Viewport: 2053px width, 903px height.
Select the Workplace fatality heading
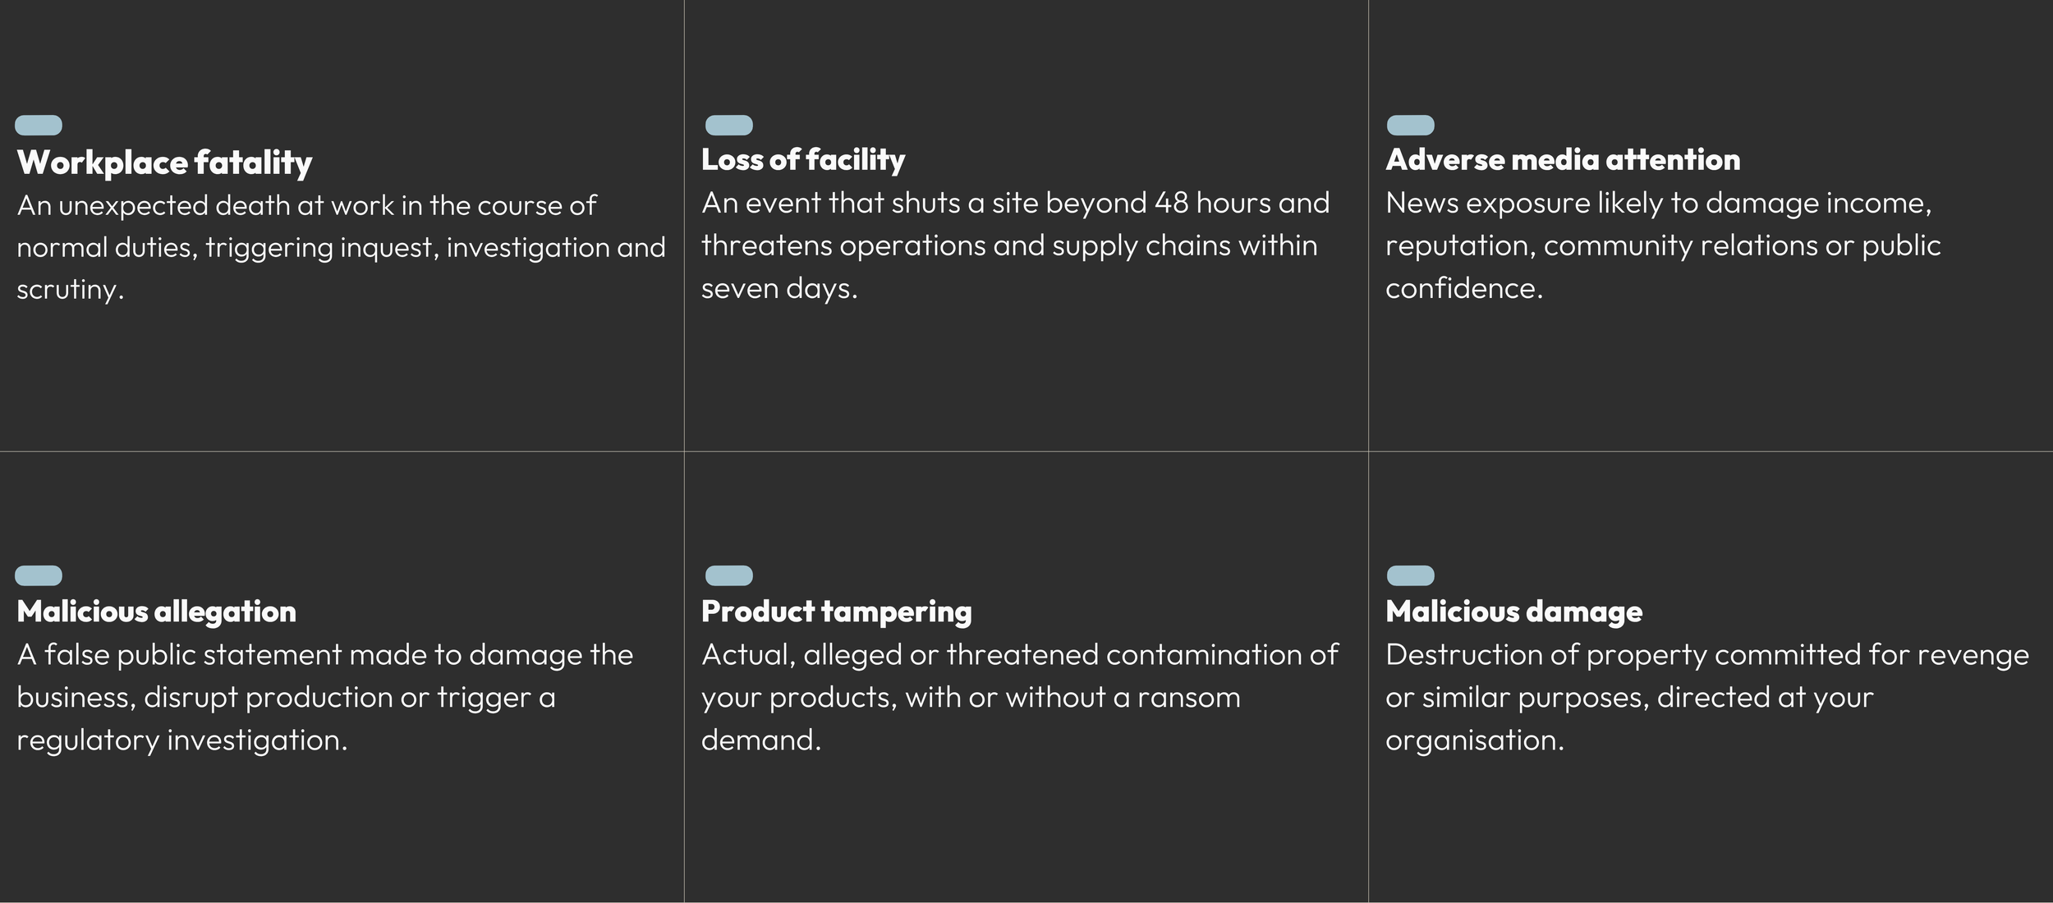(164, 163)
